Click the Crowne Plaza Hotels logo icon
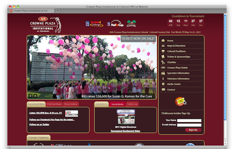 (163, 67)
